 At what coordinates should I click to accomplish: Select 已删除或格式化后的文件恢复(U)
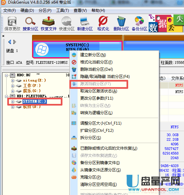[x=109, y=148]
